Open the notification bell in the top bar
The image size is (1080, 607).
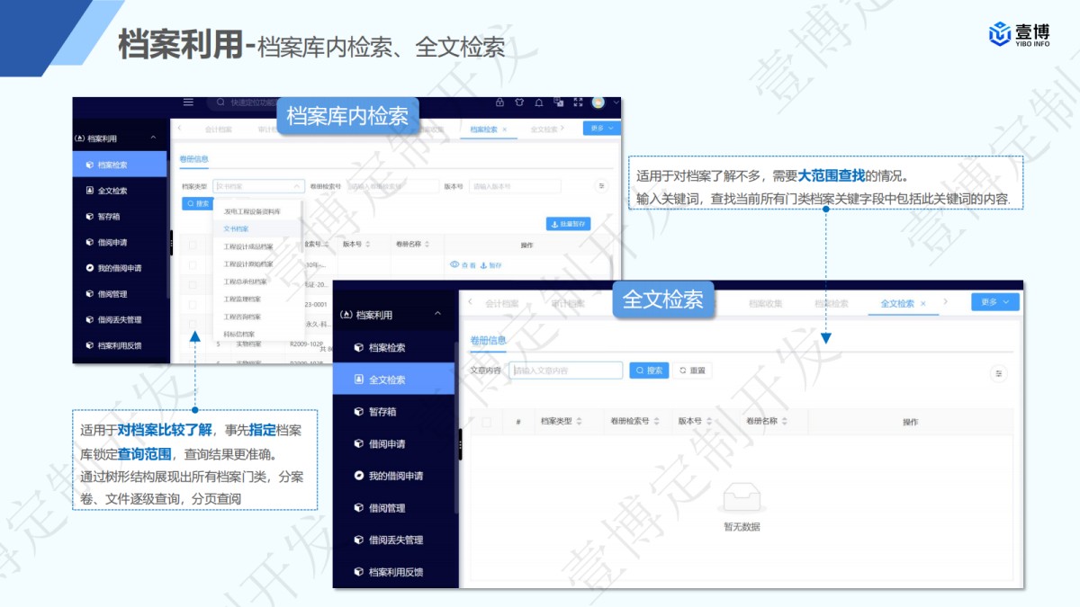coord(539,103)
